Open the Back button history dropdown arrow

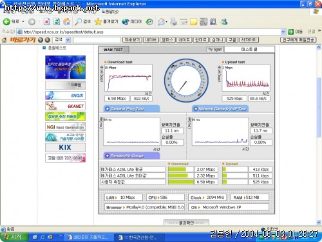pos(23,22)
